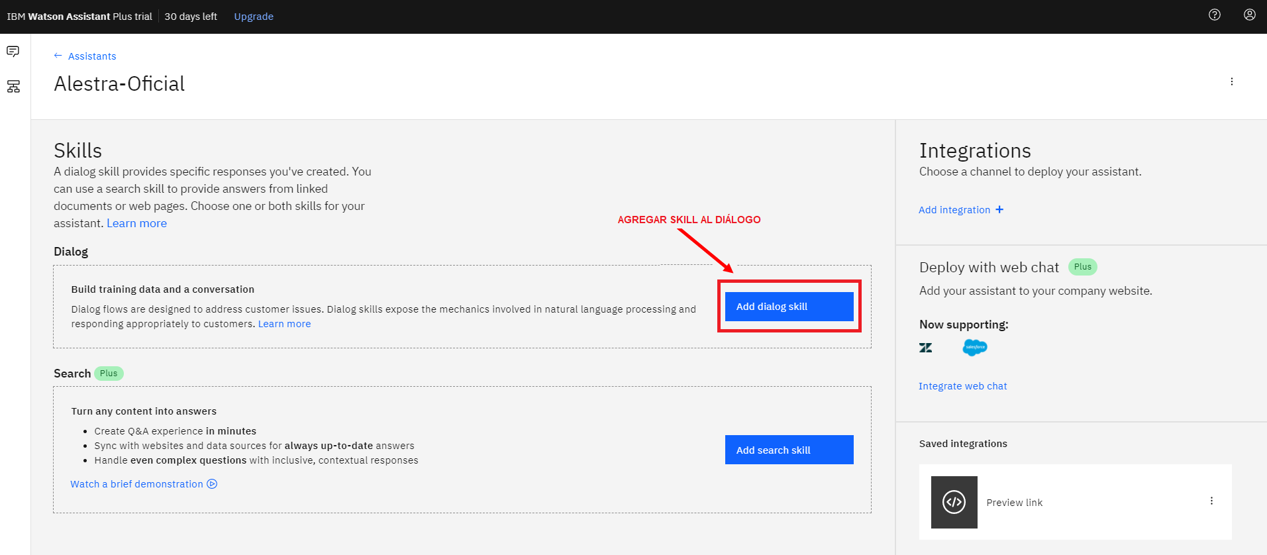This screenshot has width=1267, height=555.
Task: Click the Salesforce cloud logo
Action: coord(975,348)
